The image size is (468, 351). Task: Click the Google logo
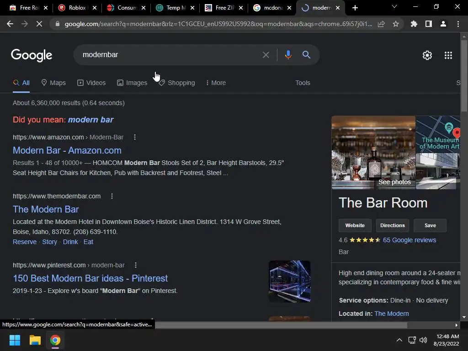32,55
